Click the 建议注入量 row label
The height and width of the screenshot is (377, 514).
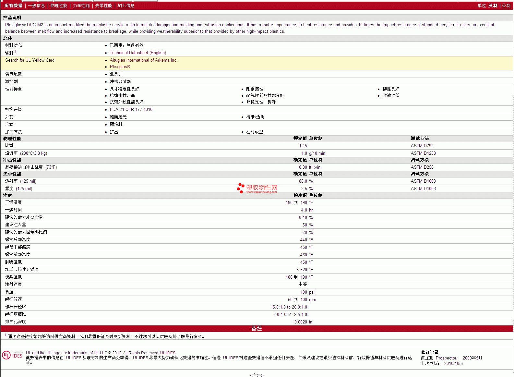(16, 225)
